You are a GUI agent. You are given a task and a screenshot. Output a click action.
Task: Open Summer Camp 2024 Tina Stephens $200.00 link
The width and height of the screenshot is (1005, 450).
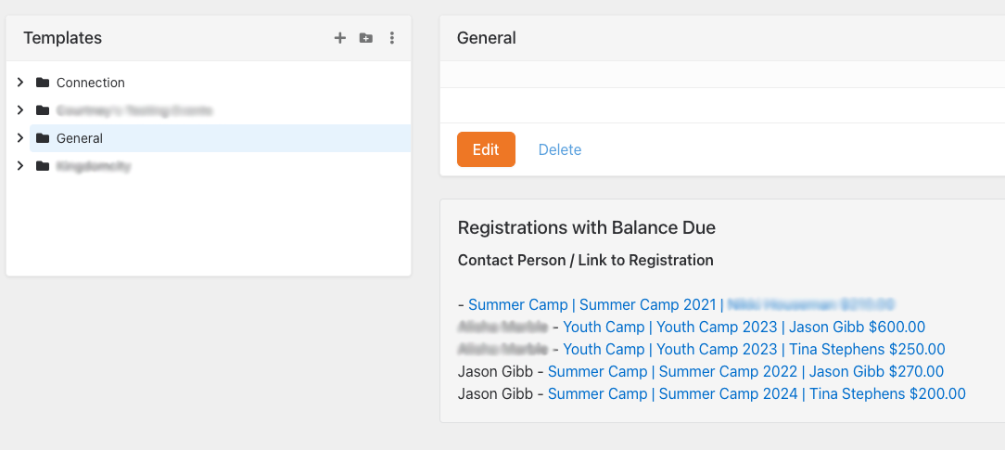(x=757, y=393)
